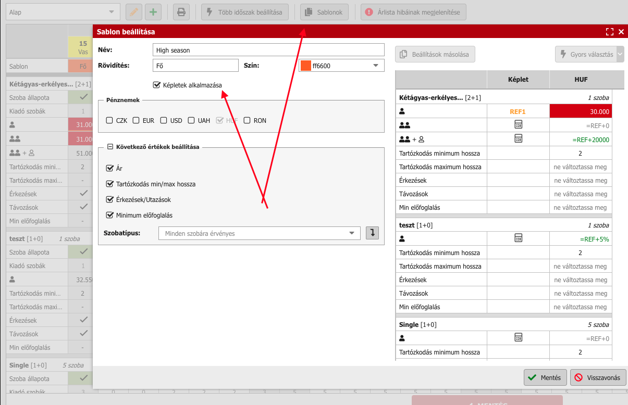The width and height of the screenshot is (628, 405).
Task: Click the pencil edit icon in toolbar
Action: [134, 11]
